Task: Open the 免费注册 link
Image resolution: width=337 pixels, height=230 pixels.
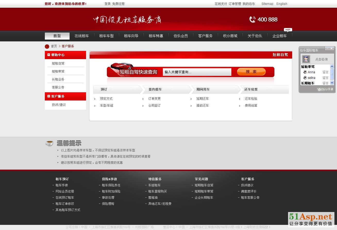Action: 118,4
